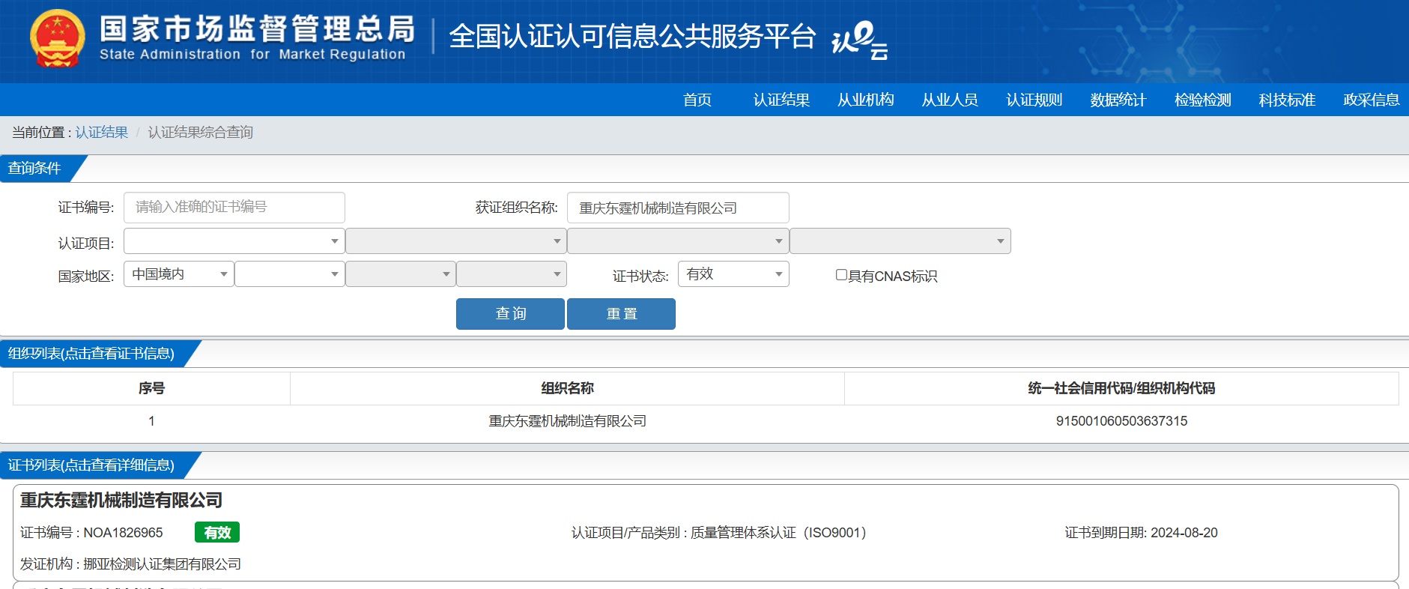
Task: Open the fourth 认证项目 dropdown
Action: tap(900, 241)
